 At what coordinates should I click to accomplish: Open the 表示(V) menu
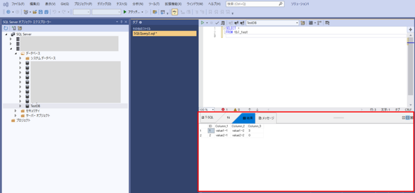(x=50, y=4)
